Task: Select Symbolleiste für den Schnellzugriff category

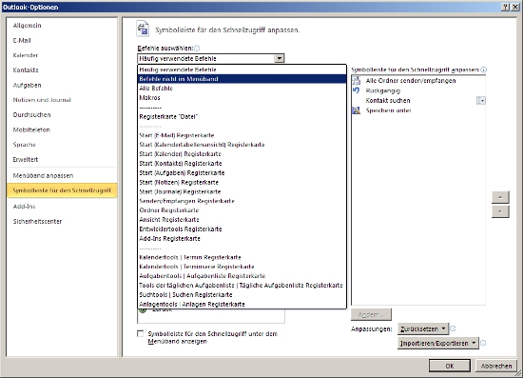Action: pyautogui.click(x=62, y=190)
